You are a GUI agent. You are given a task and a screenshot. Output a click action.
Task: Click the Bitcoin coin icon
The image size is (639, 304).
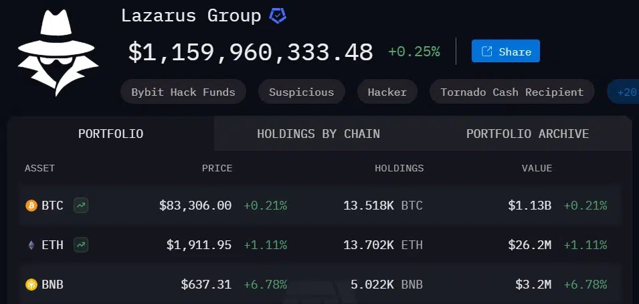[31, 206]
